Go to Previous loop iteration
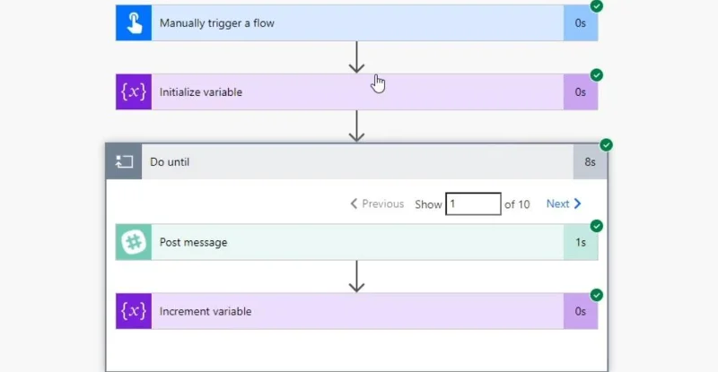Image resolution: width=718 pixels, height=372 pixels. click(377, 203)
